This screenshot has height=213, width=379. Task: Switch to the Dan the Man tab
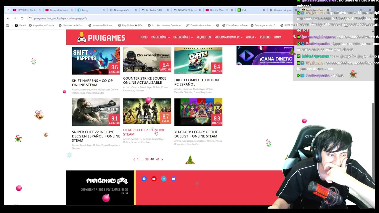coord(219,10)
